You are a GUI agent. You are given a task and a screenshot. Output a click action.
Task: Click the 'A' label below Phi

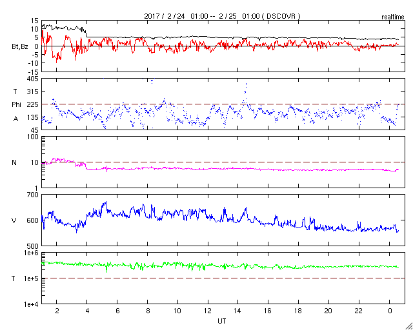click(x=15, y=119)
